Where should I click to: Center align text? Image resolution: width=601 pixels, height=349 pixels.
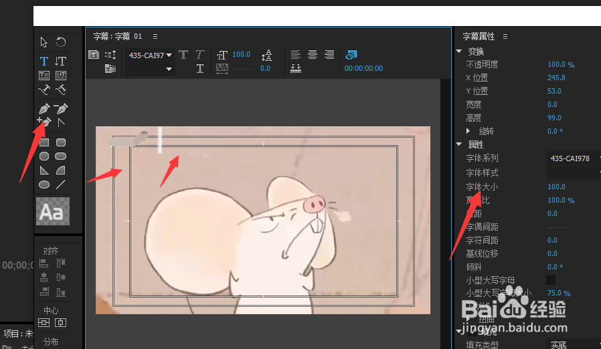point(313,55)
